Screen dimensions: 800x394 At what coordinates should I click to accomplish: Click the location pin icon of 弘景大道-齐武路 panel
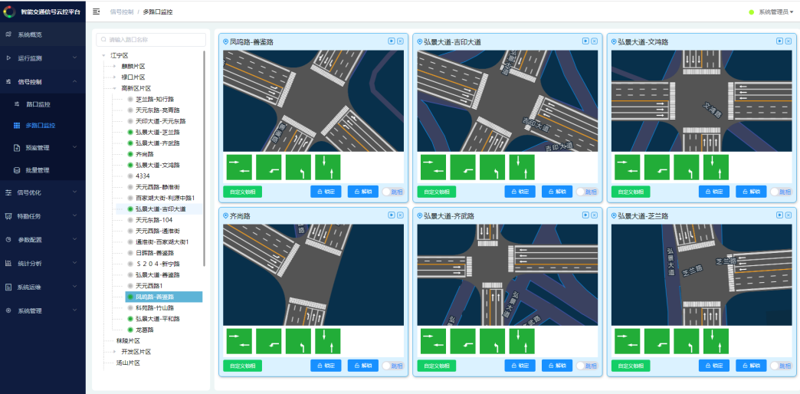(419, 216)
